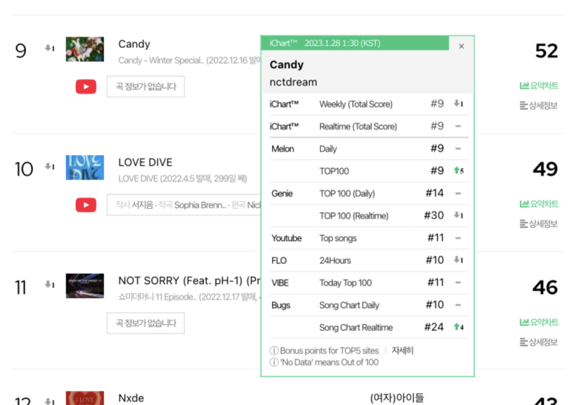Screen dimensions: 583x405
Task: Open LOVE DIVE album thumbnail
Action: pos(84,168)
